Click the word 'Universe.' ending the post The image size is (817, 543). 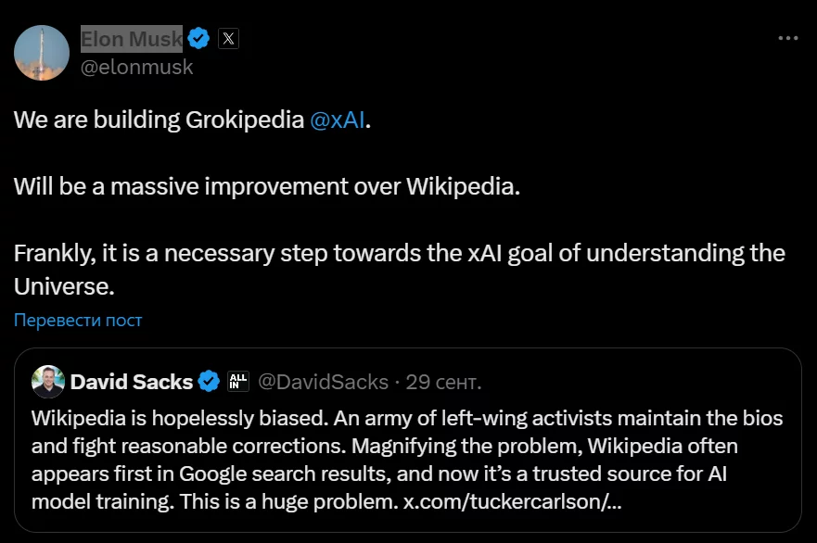[x=64, y=286]
